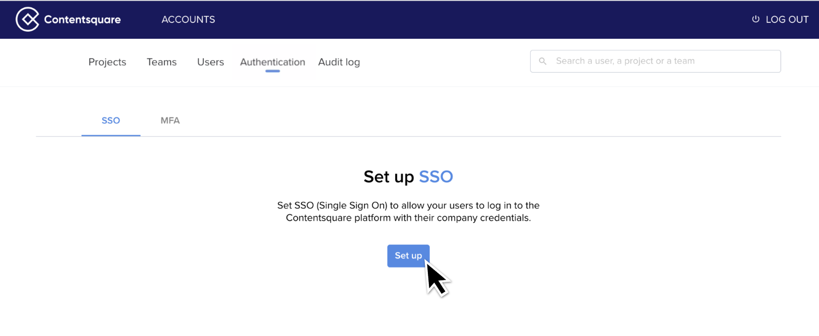The width and height of the screenshot is (819, 336).
Task: Open the ACCOUNTS section in the header
Action: pos(188,19)
